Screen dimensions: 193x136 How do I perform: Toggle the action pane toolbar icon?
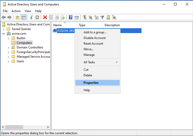point(77,17)
